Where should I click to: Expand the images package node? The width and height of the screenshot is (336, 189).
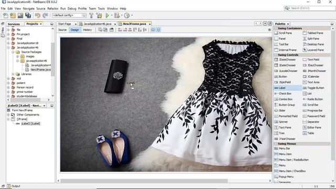pos(17,56)
